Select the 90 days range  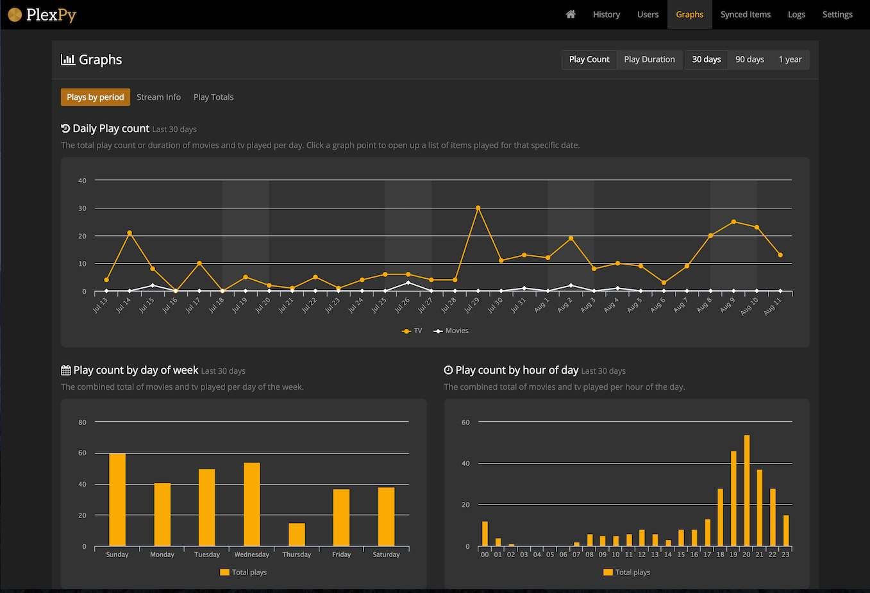tap(749, 60)
